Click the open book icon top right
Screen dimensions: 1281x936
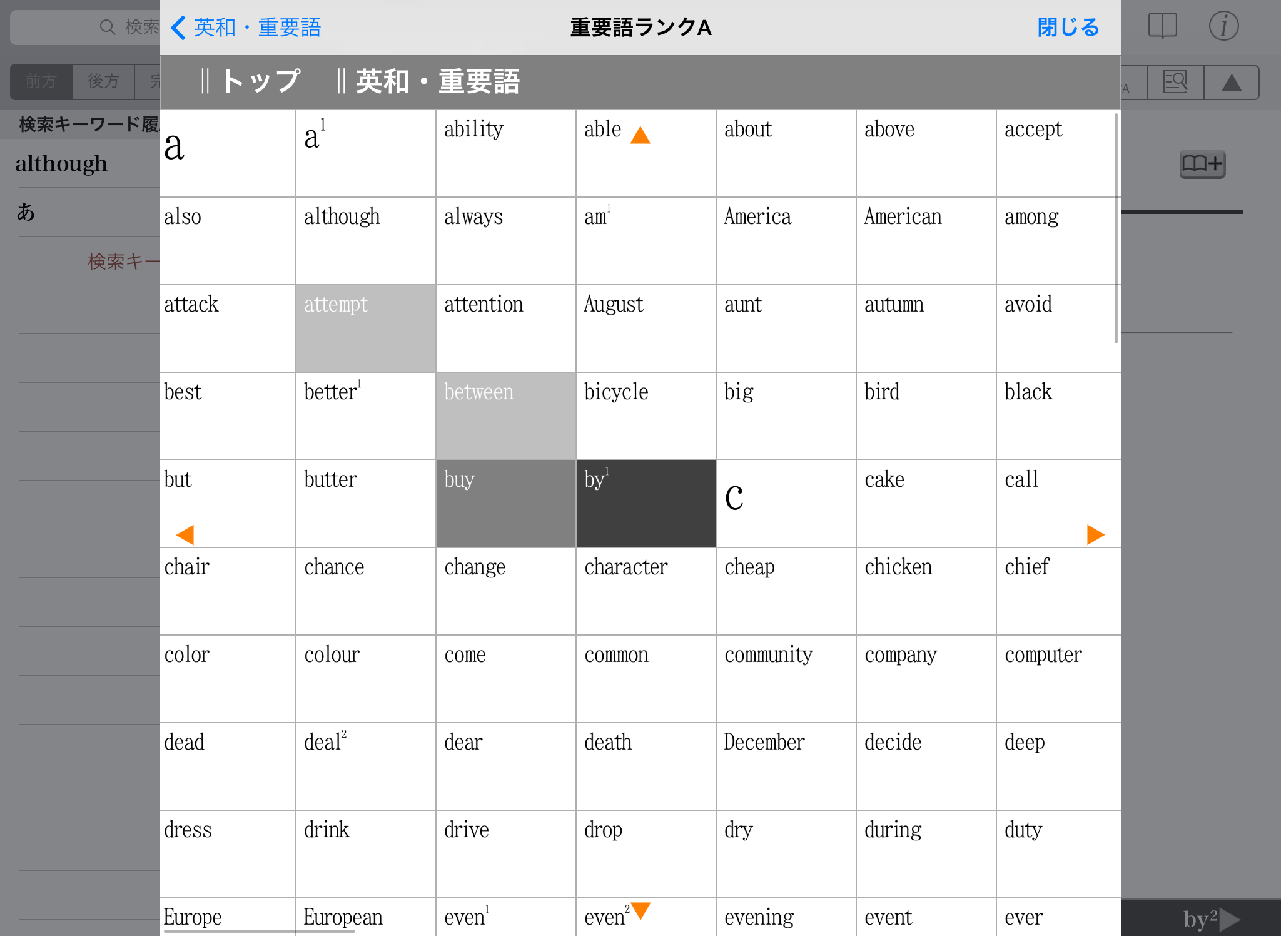click(1162, 26)
